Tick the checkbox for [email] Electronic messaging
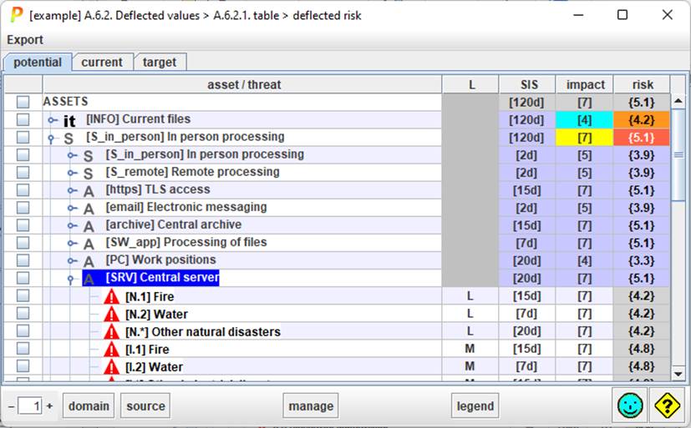Viewport: 691px width, 428px height. coord(23,208)
